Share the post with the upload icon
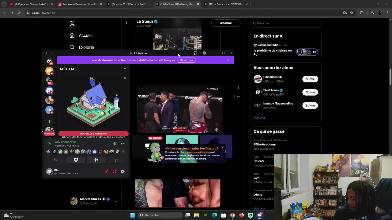 pyautogui.click(x=238, y=87)
